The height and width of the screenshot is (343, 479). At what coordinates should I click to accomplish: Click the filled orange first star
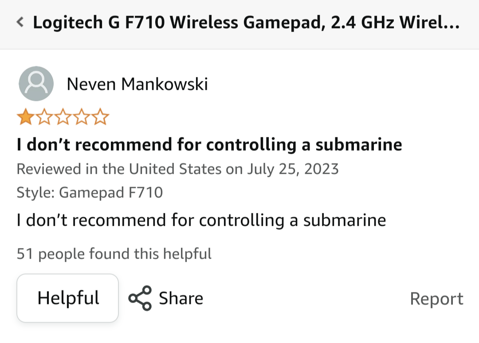coord(26,117)
